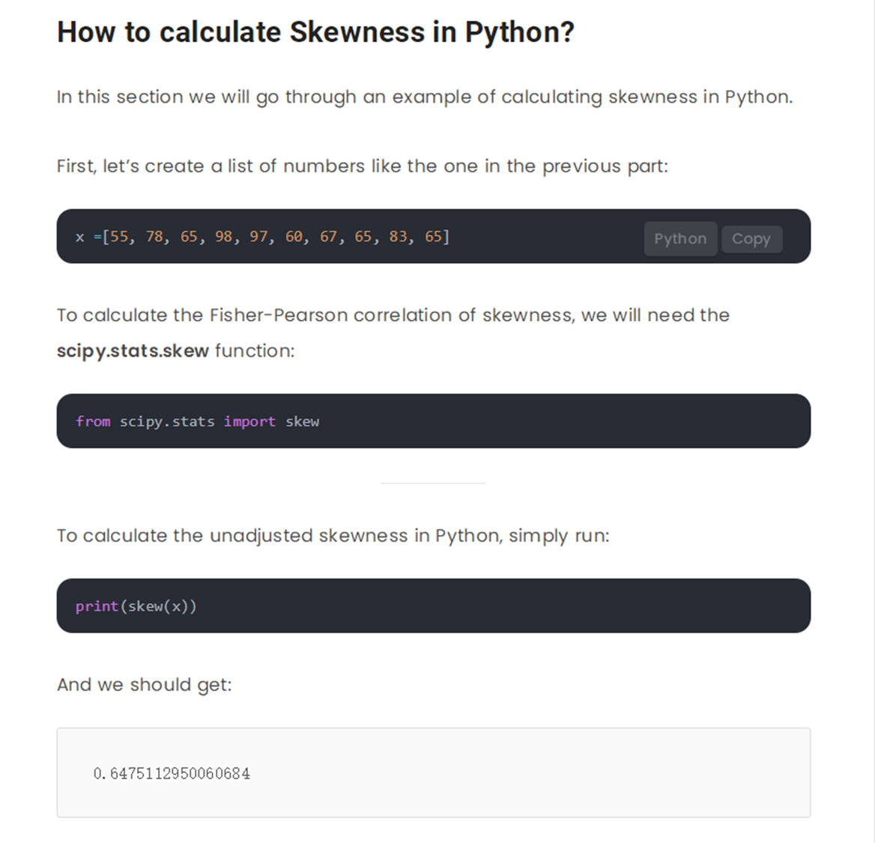
Task: Click the horizontal divider line between sections
Action: pos(433,483)
